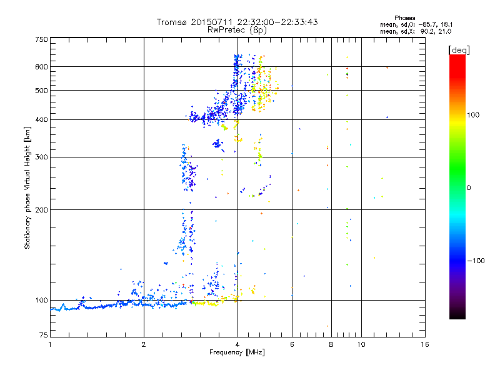Screen dimensions: 500x375
Task: Click the 'Stationary phase Virtual Height [km]' axis label
Action: (x=27, y=187)
